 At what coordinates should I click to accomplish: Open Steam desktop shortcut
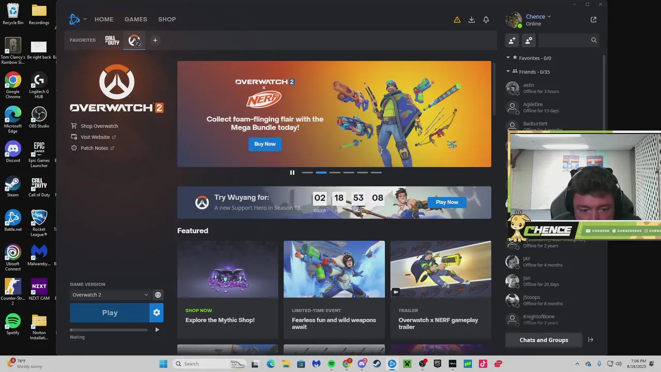tap(13, 187)
